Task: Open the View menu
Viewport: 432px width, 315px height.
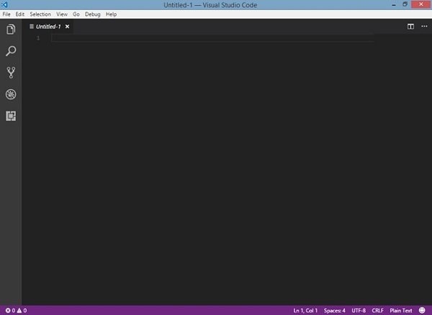Action: tap(62, 14)
